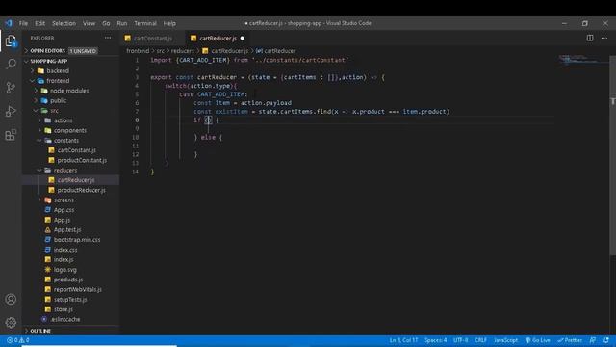The width and height of the screenshot is (616, 347).
Task: Collapse the frontend folder
Action: click(58, 81)
